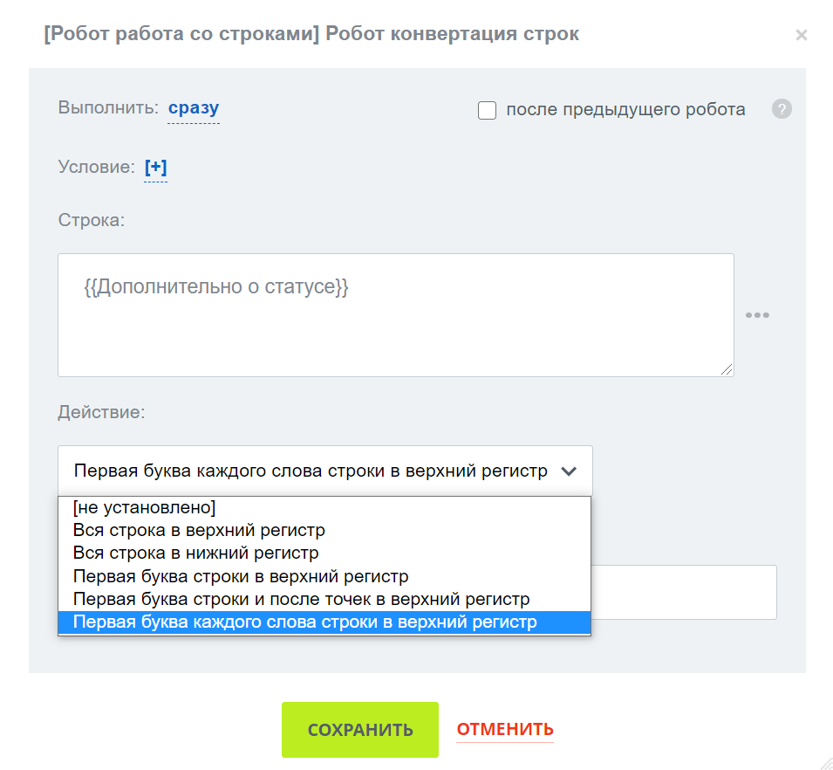
Task: Pick 'Первая буква строки и после точек' option
Action: point(301,599)
